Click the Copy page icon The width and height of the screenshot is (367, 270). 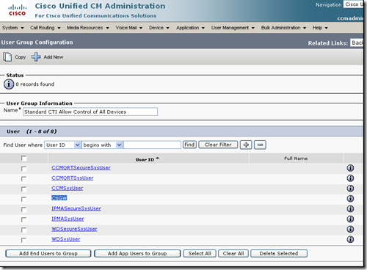pyautogui.click(x=7, y=57)
